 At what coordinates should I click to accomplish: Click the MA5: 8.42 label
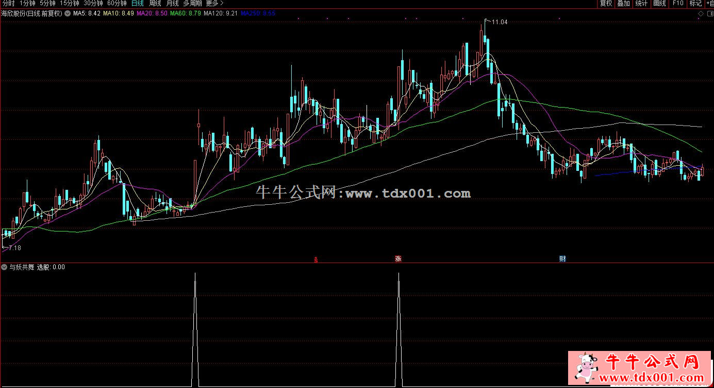pyautogui.click(x=87, y=13)
